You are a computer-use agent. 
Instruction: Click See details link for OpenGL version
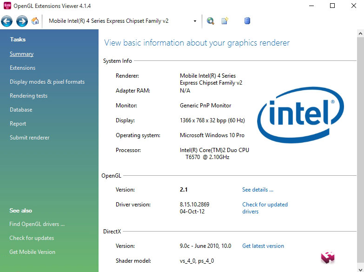coord(258,190)
